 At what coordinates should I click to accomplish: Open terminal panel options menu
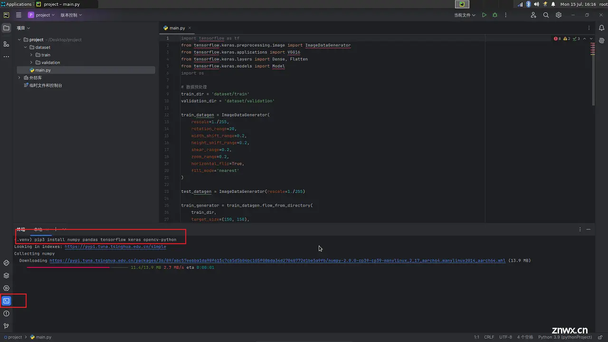click(580, 229)
